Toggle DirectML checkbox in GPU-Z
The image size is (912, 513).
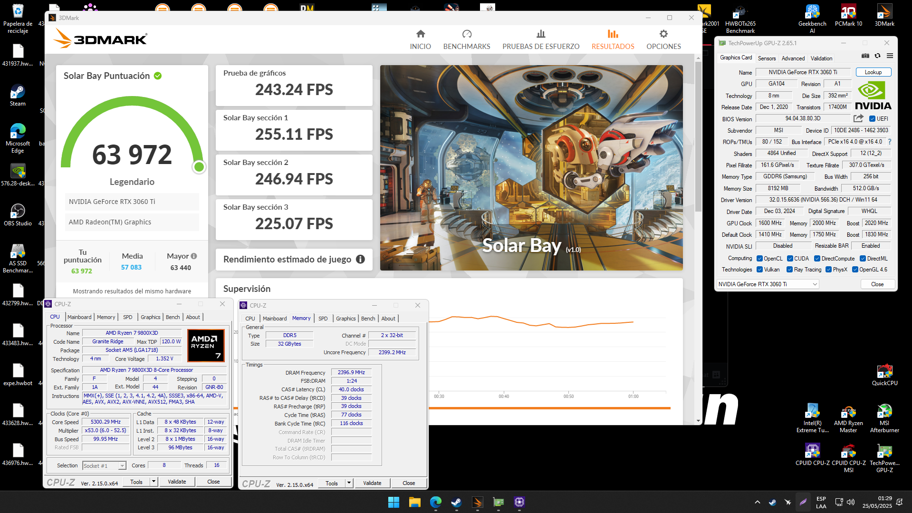pos(863,259)
